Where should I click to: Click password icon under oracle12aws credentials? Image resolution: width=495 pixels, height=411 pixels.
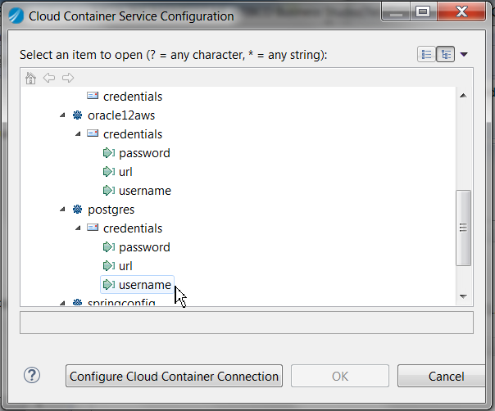pos(109,153)
